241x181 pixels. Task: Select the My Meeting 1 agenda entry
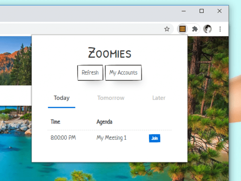pyautogui.click(x=111, y=138)
